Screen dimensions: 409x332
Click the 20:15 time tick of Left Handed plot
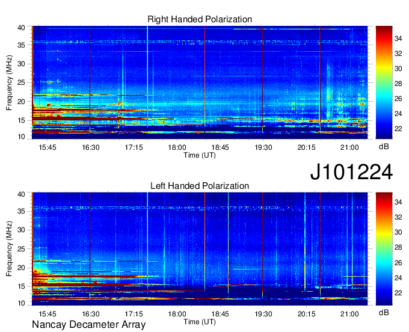pos(307,314)
